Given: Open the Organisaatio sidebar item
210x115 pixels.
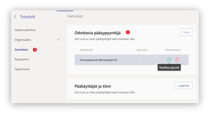Looking at the screenshot, I should 23,40.
